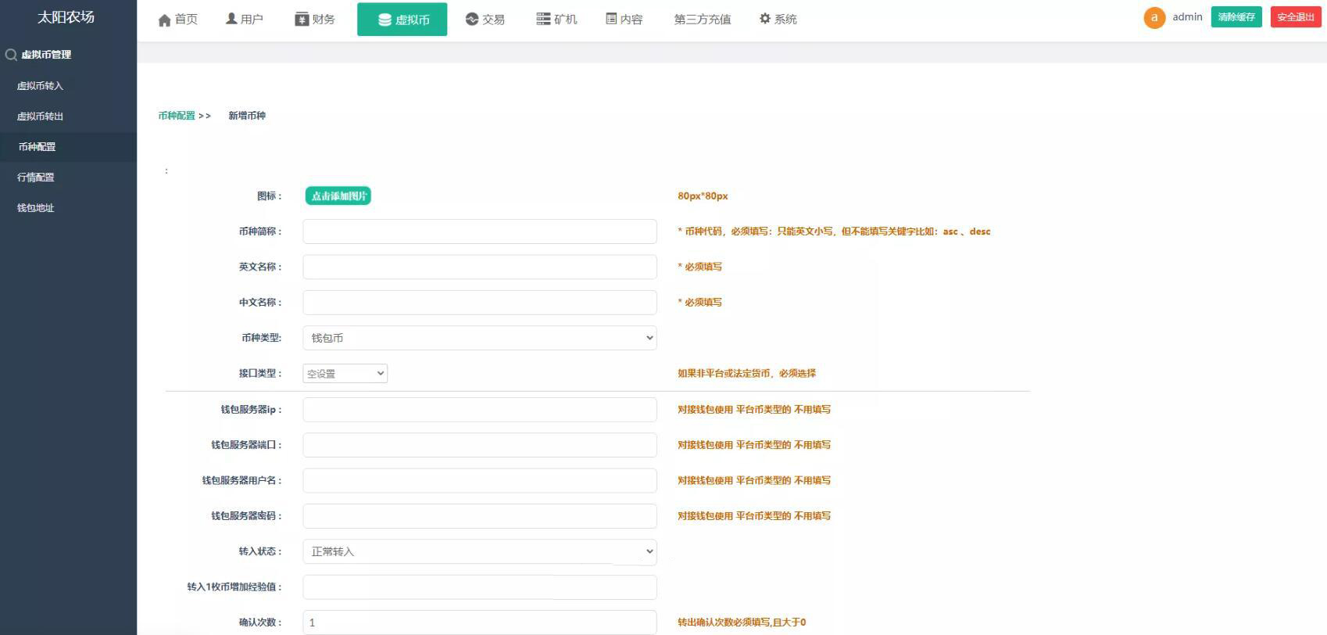Viewport: 1327px width, 635px height.
Task: Click the orange admin avatar icon
Action: pyautogui.click(x=1154, y=17)
